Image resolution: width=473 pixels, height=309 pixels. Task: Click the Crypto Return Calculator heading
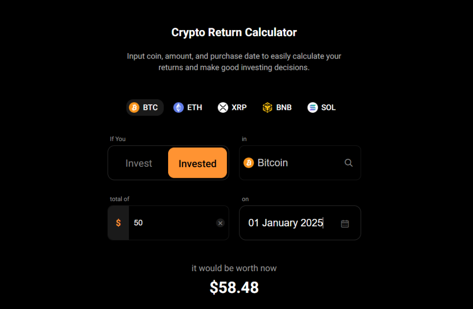234,32
